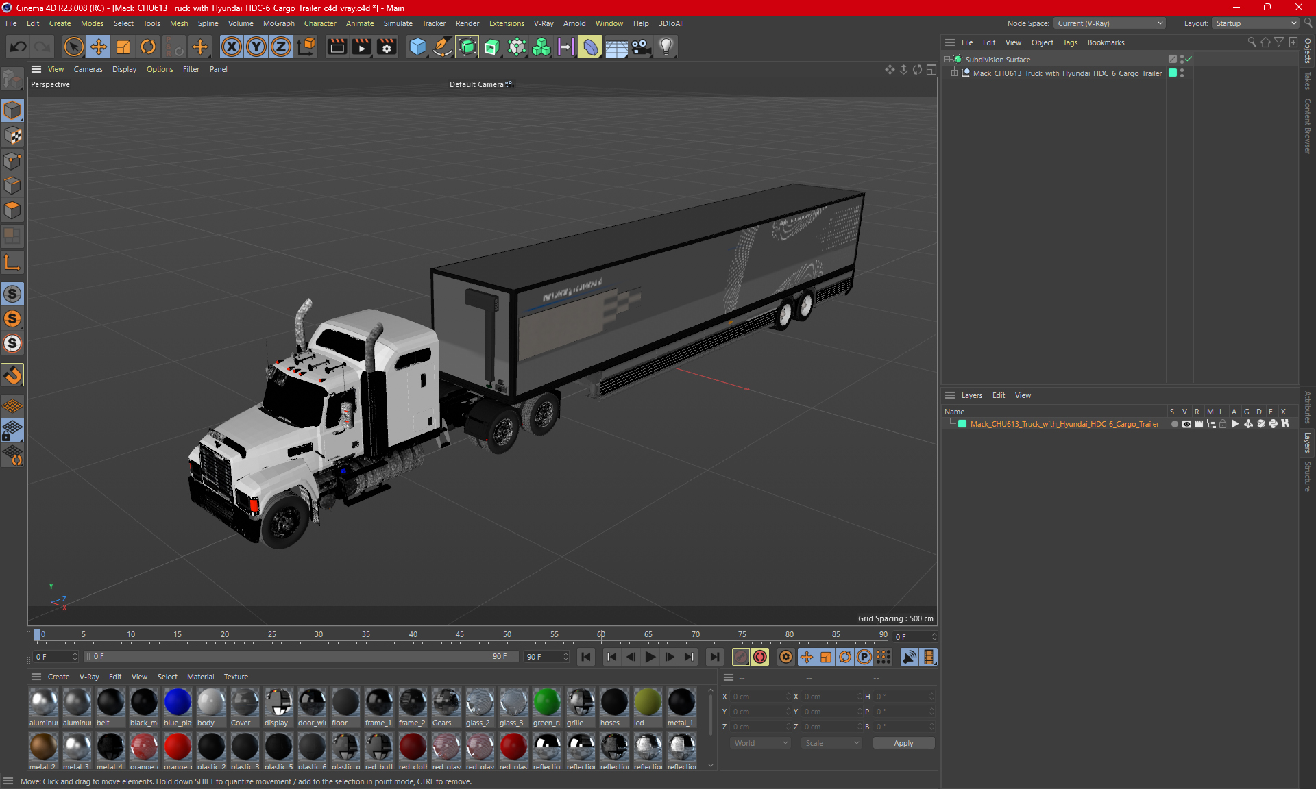Toggle the viewport layout icon
The height and width of the screenshot is (789, 1316).
(931, 69)
